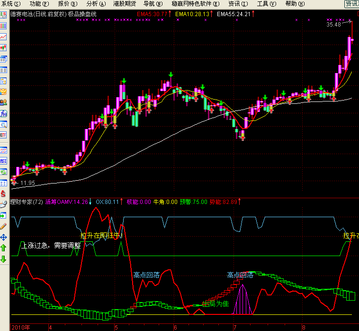Open the 港股期货 menu
The height and width of the screenshot is (331, 359).
coord(125,4)
